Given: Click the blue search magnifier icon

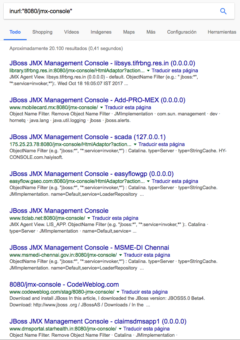Looking at the screenshot, I should click(x=223, y=11).
